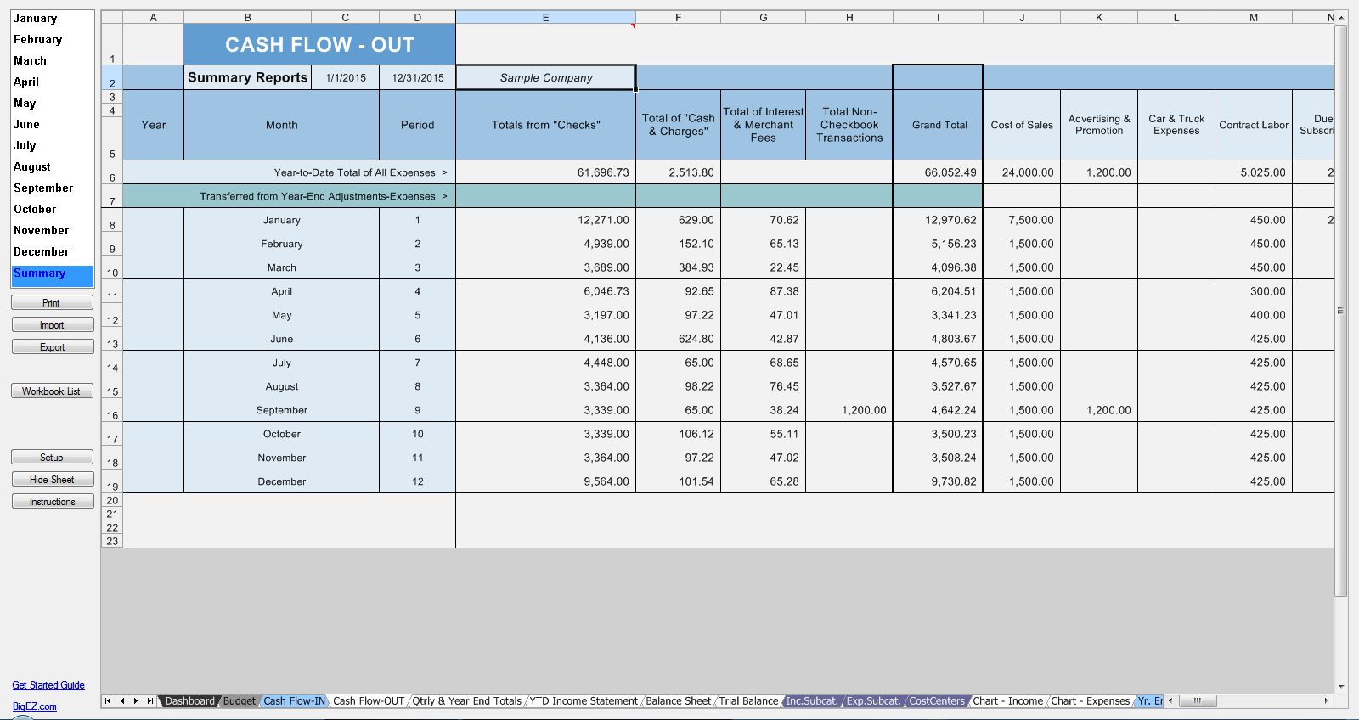This screenshot has width=1359, height=720.
Task: Switch to the Budget sheet tab
Action: 240,701
